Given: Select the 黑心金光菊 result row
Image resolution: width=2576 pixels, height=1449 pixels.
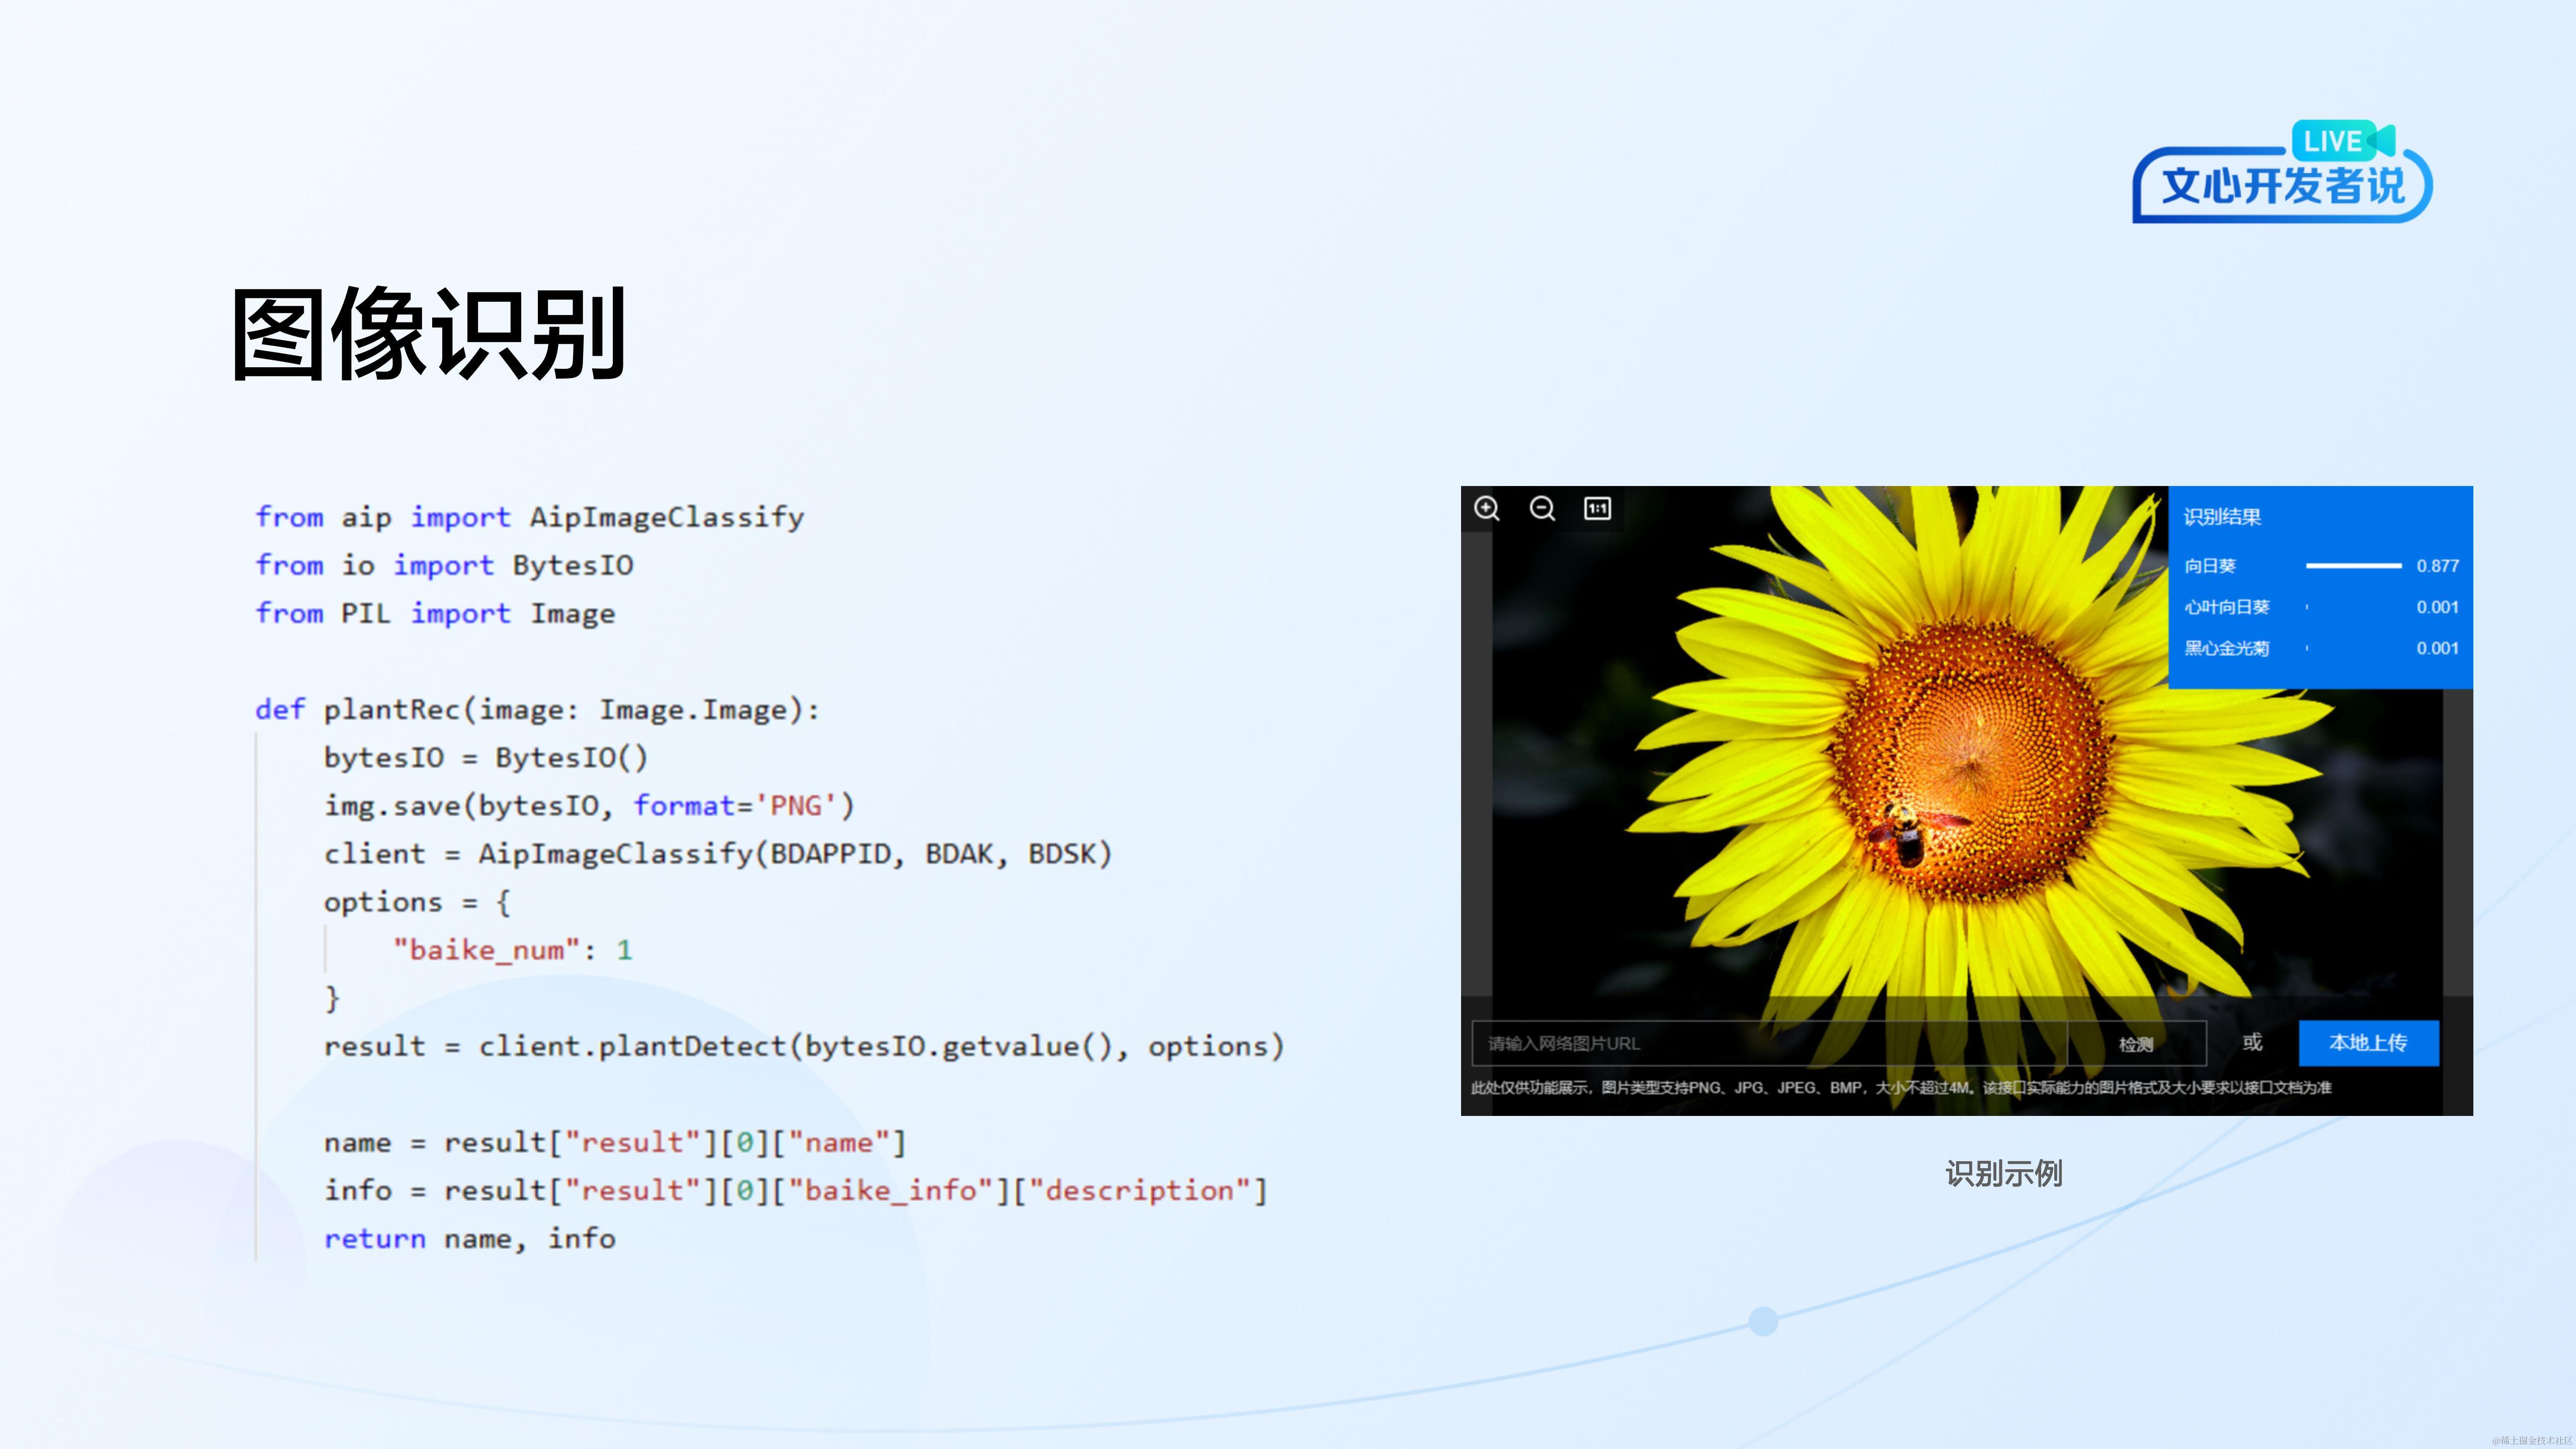Looking at the screenshot, I should pyautogui.click(x=2226, y=648).
